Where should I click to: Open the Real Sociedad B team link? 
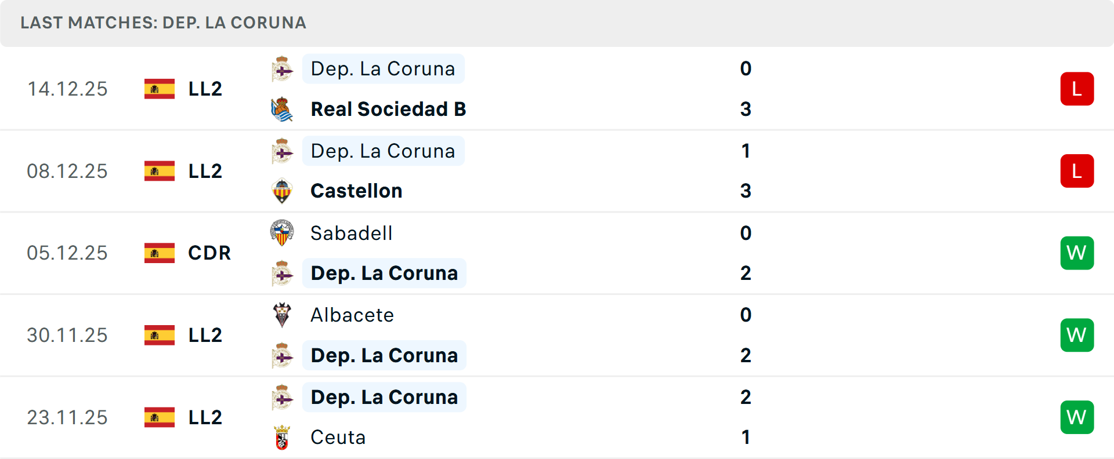point(388,109)
